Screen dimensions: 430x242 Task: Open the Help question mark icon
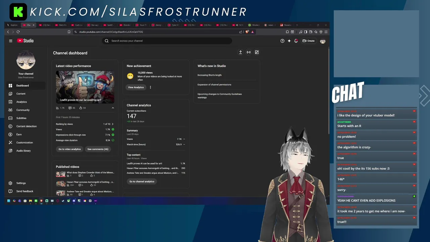(x=282, y=41)
